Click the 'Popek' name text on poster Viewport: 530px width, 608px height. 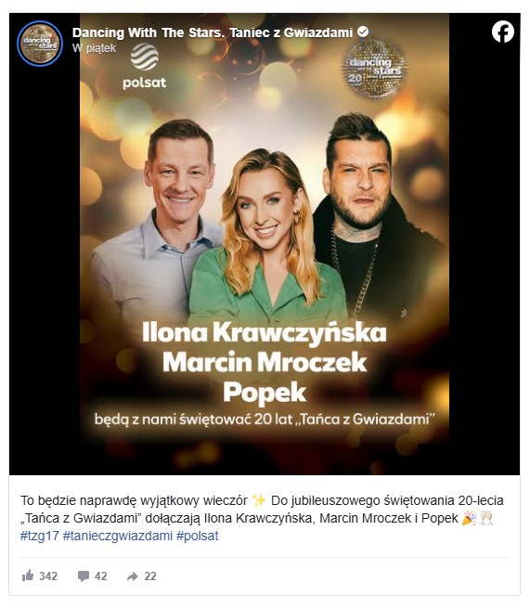265,393
